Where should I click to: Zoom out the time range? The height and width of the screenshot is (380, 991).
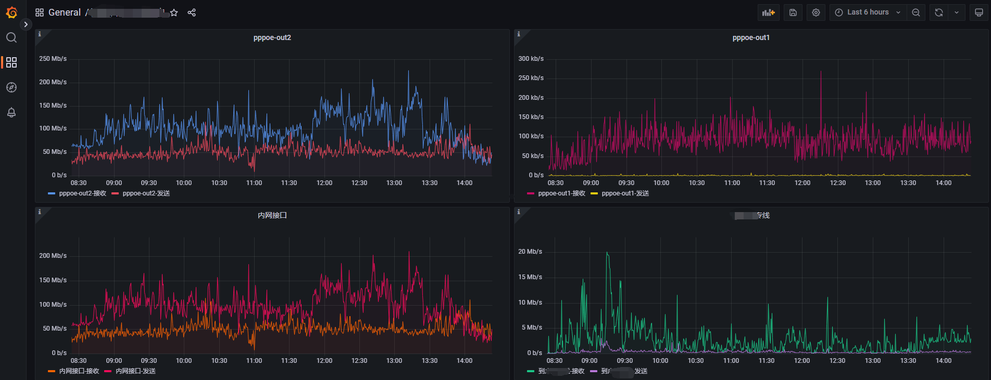(916, 12)
